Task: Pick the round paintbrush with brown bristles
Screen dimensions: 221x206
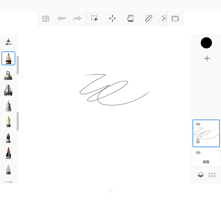Action: pos(8,138)
